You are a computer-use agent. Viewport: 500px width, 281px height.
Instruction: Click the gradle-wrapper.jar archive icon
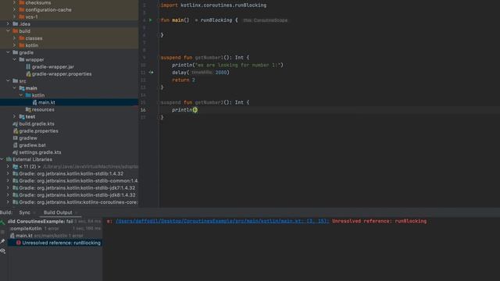[x=28, y=66]
